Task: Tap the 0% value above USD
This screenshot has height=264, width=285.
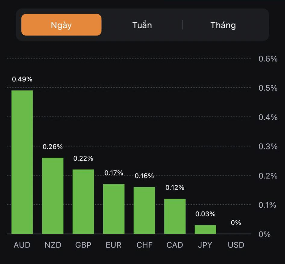Action: (x=236, y=223)
